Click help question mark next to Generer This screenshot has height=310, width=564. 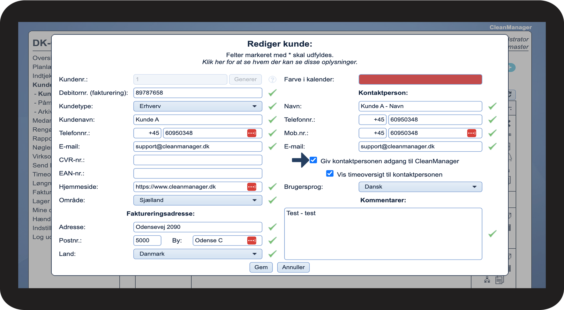(272, 79)
